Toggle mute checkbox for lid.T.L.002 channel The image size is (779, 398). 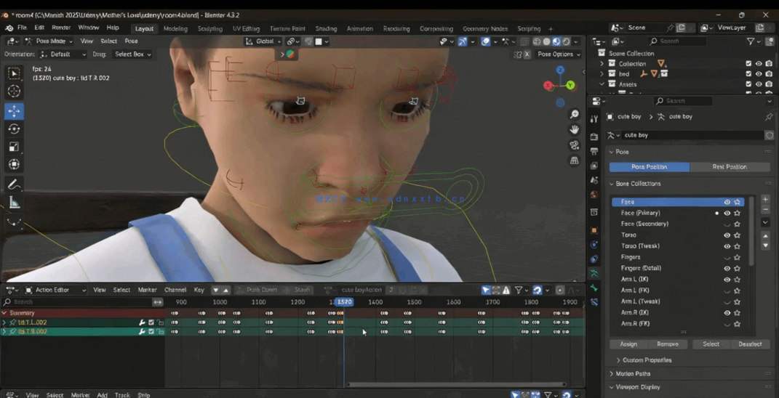click(151, 322)
